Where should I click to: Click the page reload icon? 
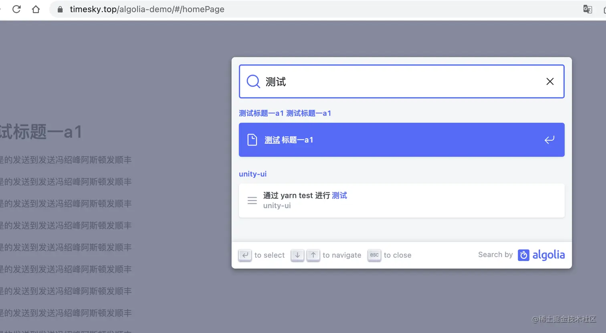click(16, 9)
